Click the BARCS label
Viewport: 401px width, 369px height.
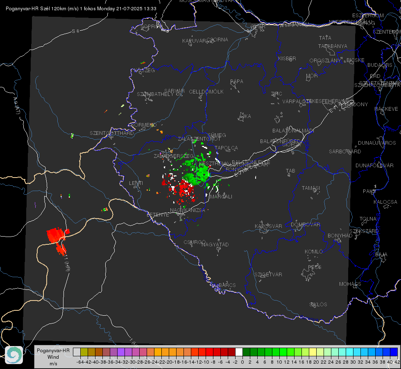click(x=227, y=285)
